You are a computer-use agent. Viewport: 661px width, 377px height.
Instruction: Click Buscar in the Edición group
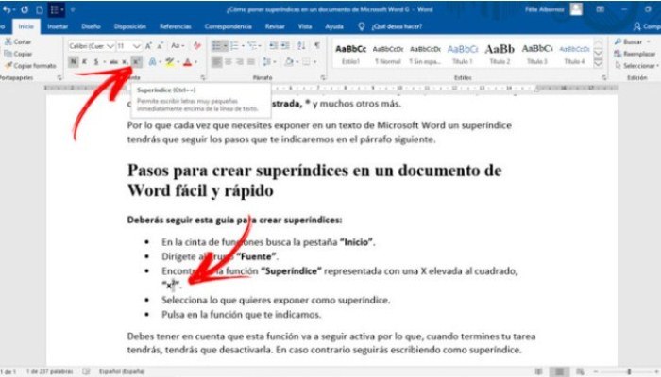(x=629, y=41)
